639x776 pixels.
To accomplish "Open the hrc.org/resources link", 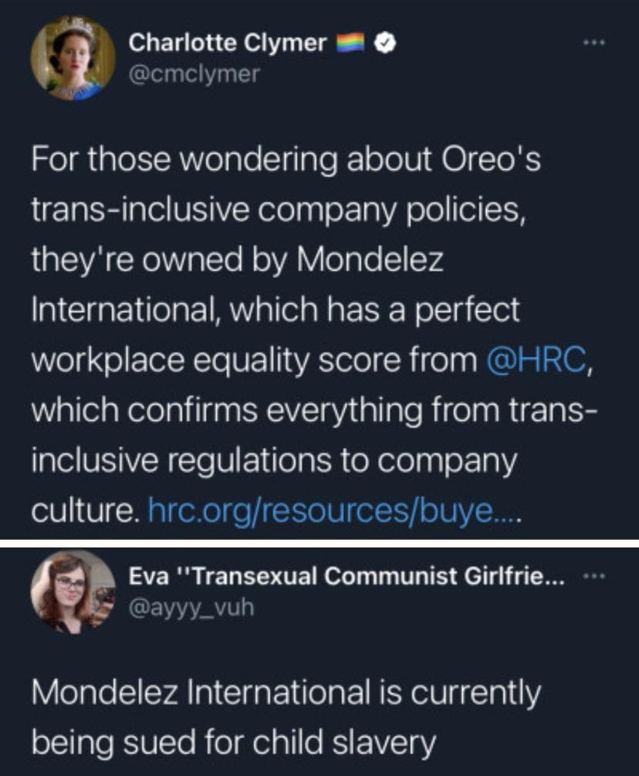I will [x=334, y=512].
